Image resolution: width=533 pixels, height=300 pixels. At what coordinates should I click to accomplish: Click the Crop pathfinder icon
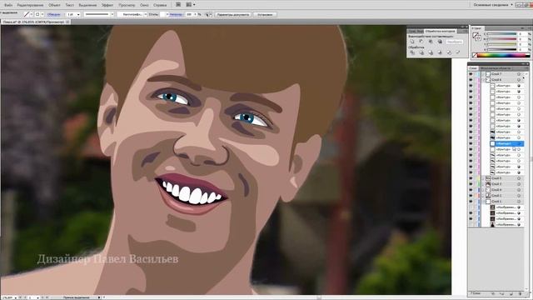(x=440, y=52)
